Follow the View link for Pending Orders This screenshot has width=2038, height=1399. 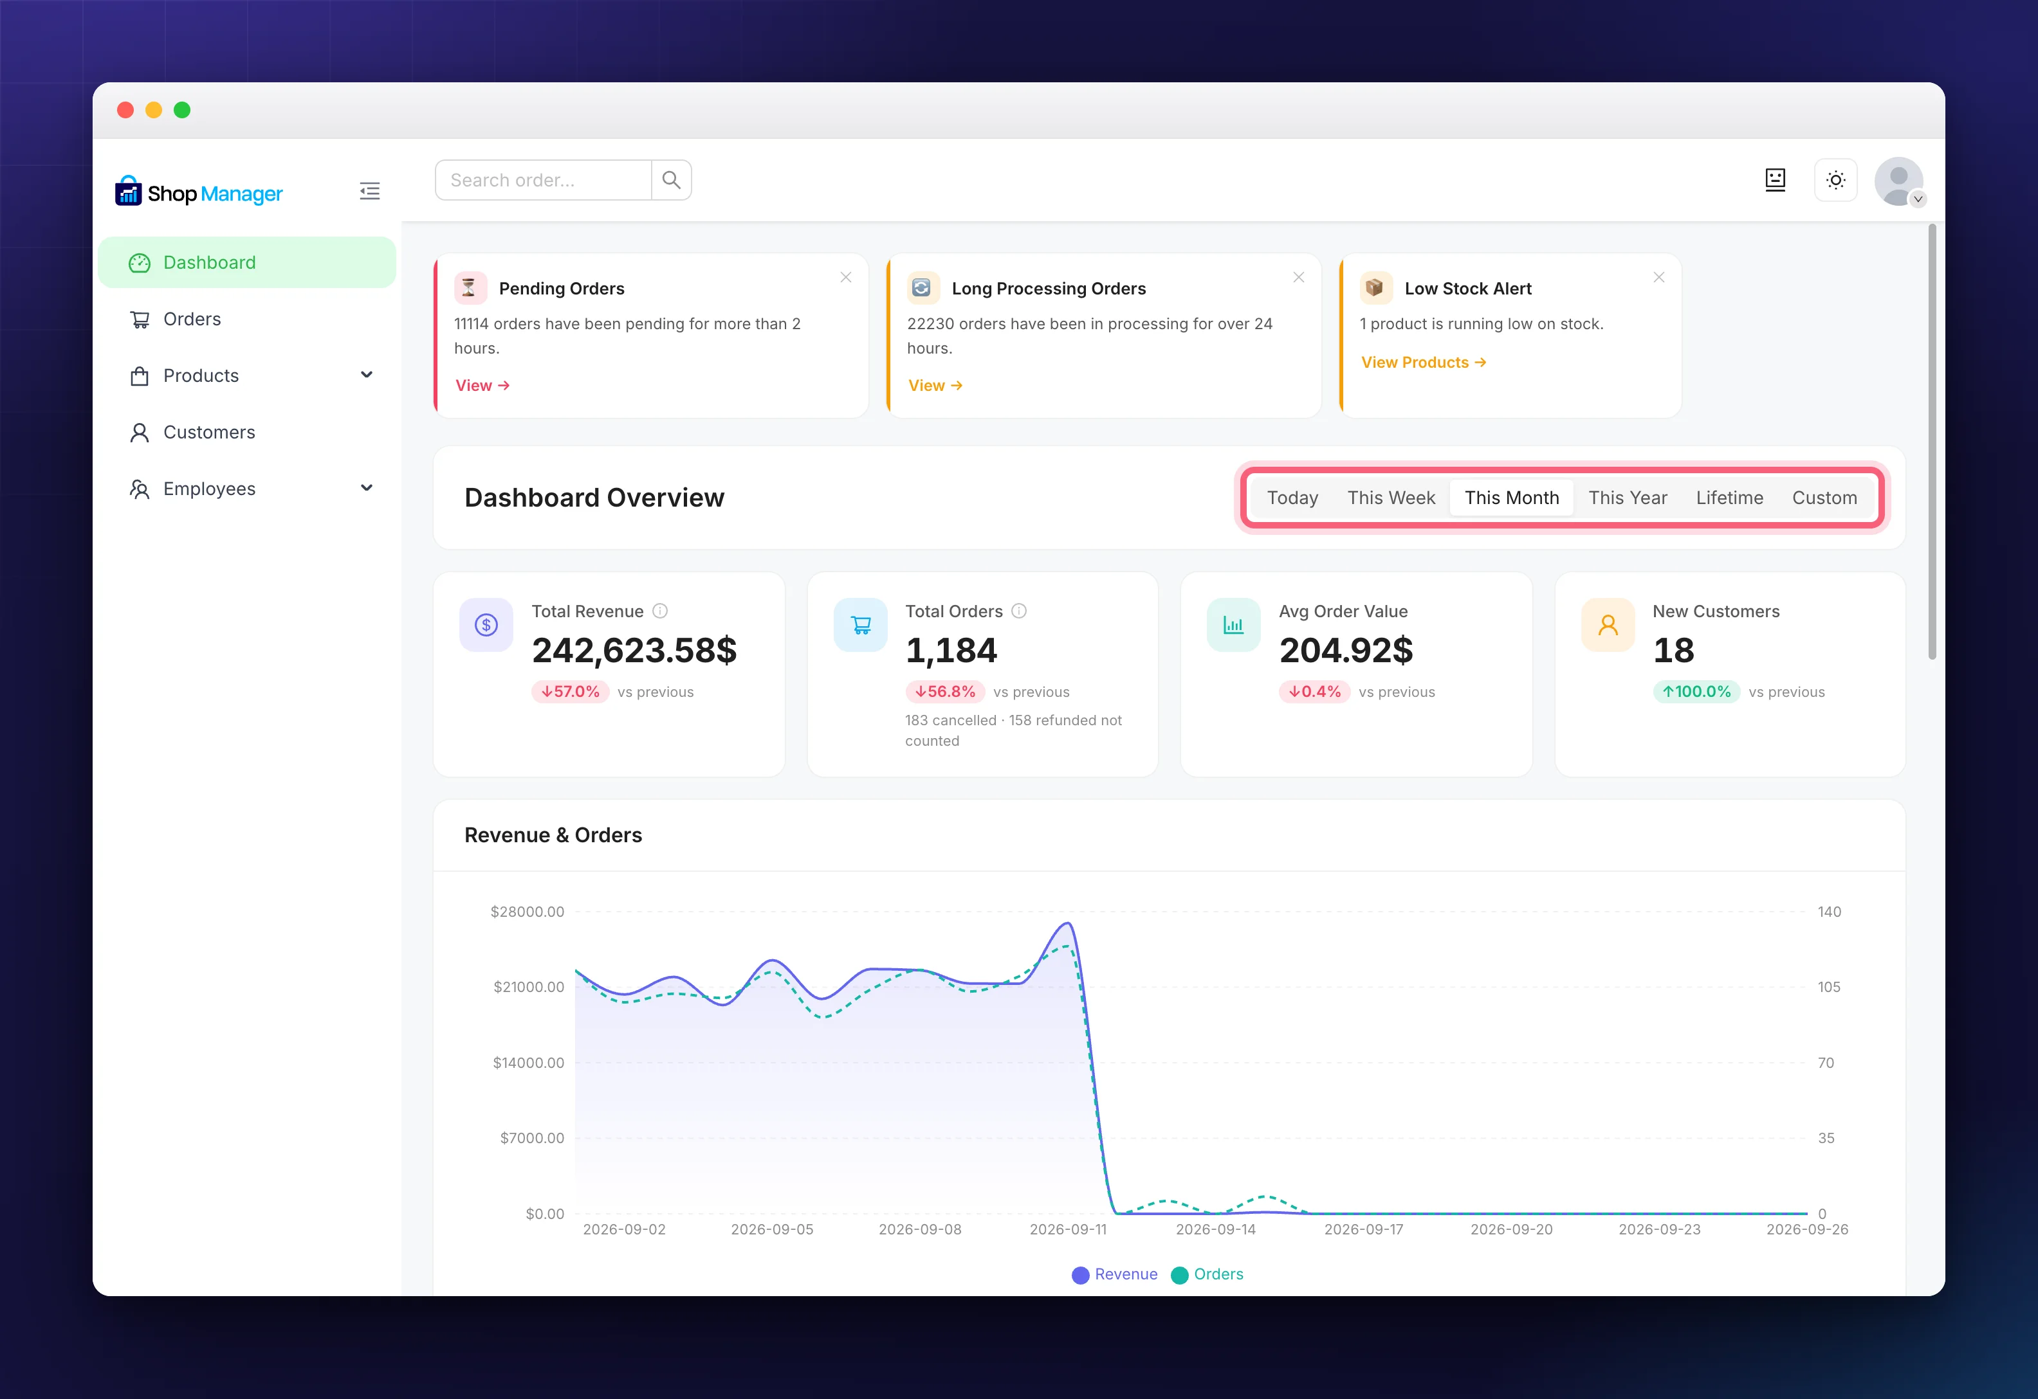482,386
